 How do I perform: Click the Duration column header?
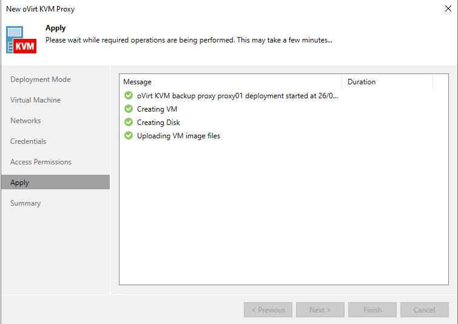click(387, 82)
